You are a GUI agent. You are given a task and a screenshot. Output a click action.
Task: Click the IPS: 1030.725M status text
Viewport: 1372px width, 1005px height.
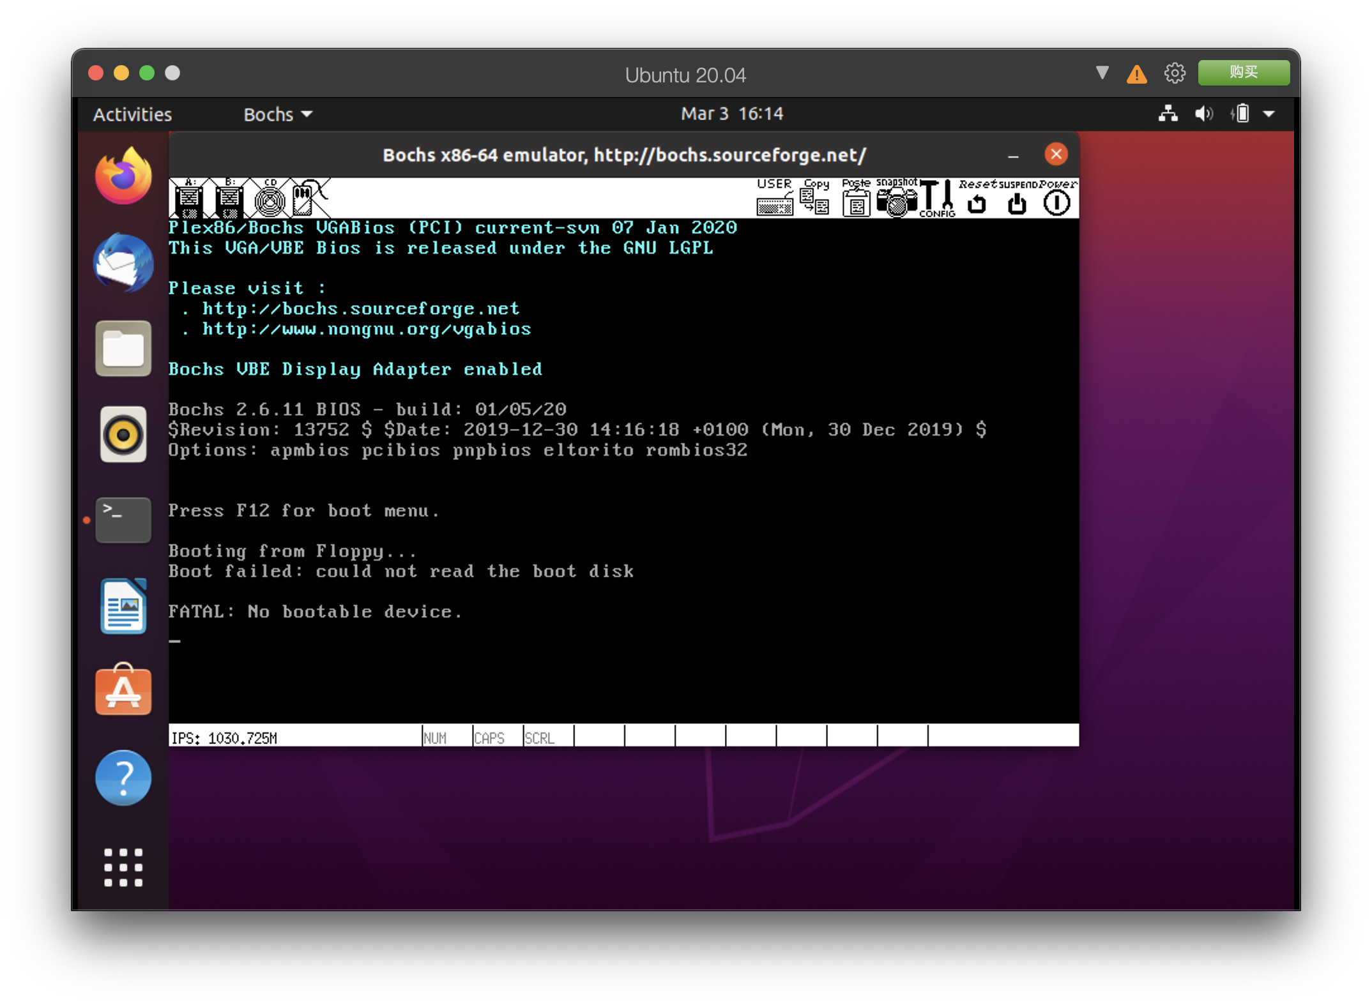[224, 738]
